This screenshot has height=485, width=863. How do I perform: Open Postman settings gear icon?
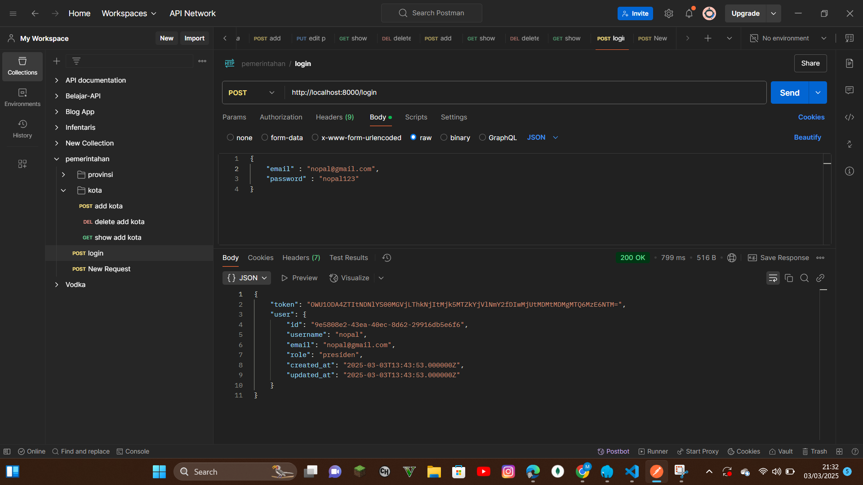point(668,13)
